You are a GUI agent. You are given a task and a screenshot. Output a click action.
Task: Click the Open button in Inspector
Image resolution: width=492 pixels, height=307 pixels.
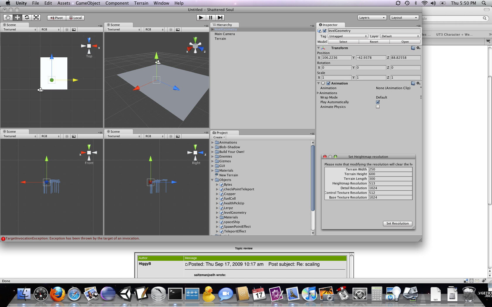[405, 42]
